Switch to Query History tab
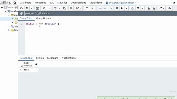The height and width of the screenshot is (99, 177). (x=43, y=18)
